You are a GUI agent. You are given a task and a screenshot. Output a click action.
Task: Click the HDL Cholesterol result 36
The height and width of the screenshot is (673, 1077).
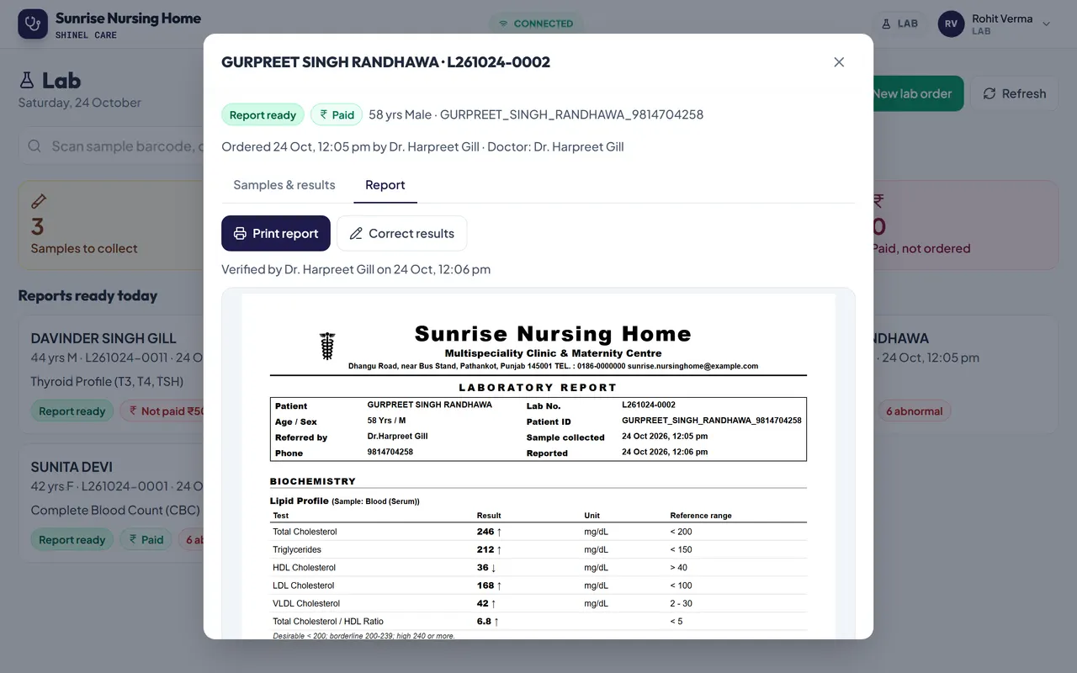[x=483, y=568]
